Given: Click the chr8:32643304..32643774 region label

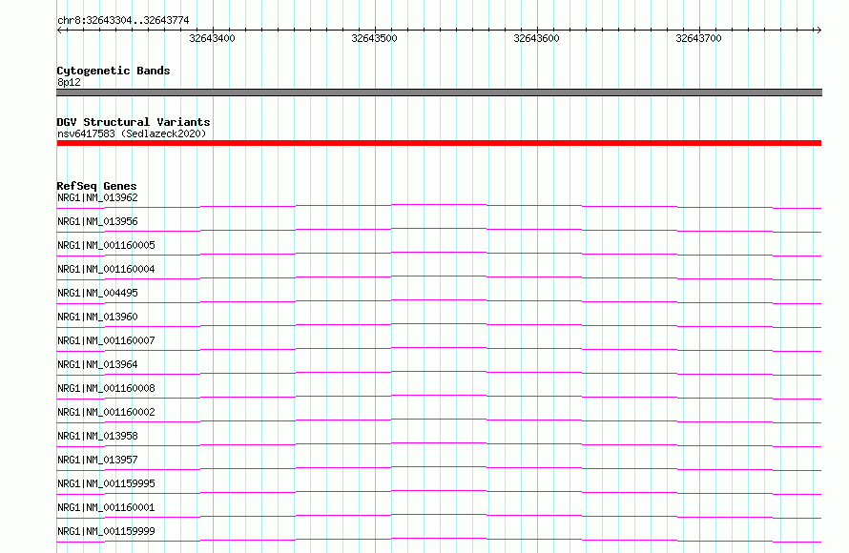Looking at the screenshot, I should pos(123,20).
